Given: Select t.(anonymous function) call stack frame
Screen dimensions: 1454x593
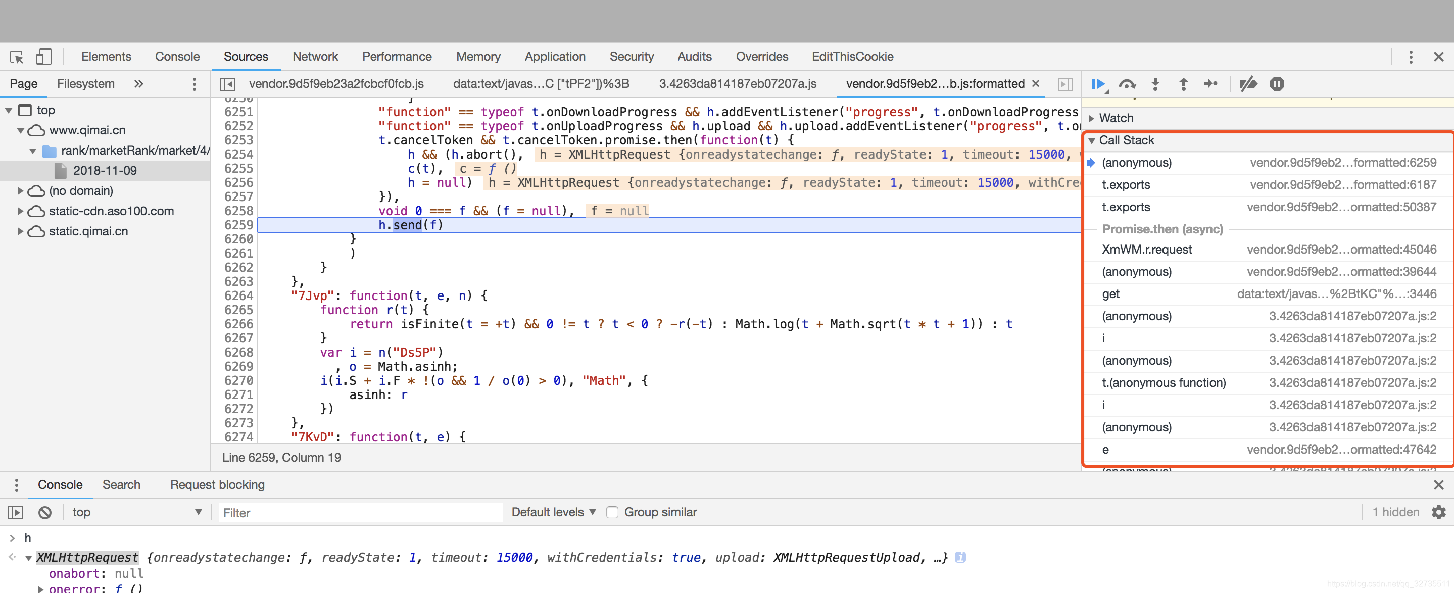Looking at the screenshot, I should [x=1270, y=382].
